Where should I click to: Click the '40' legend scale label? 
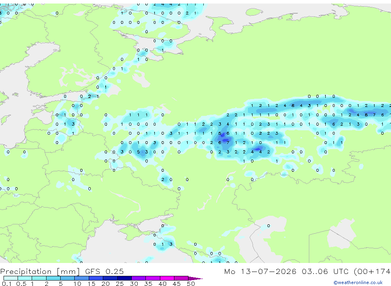[x=162, y=284]
